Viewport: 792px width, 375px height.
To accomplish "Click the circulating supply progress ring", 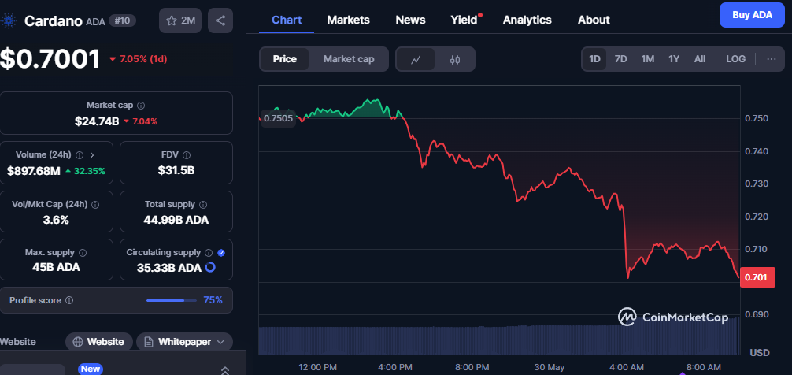I will click(209, 267).
